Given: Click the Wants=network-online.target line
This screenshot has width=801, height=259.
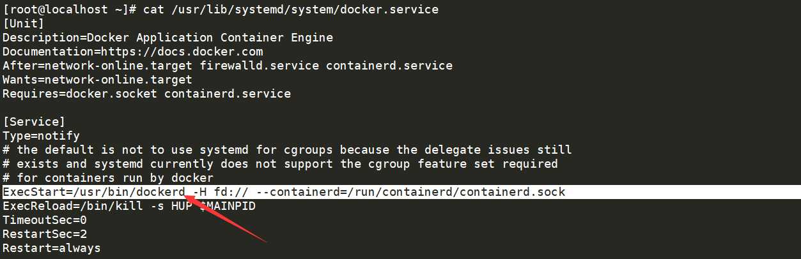Looking at the screenshot, I should pyautogui.click(x=97, y=80).
